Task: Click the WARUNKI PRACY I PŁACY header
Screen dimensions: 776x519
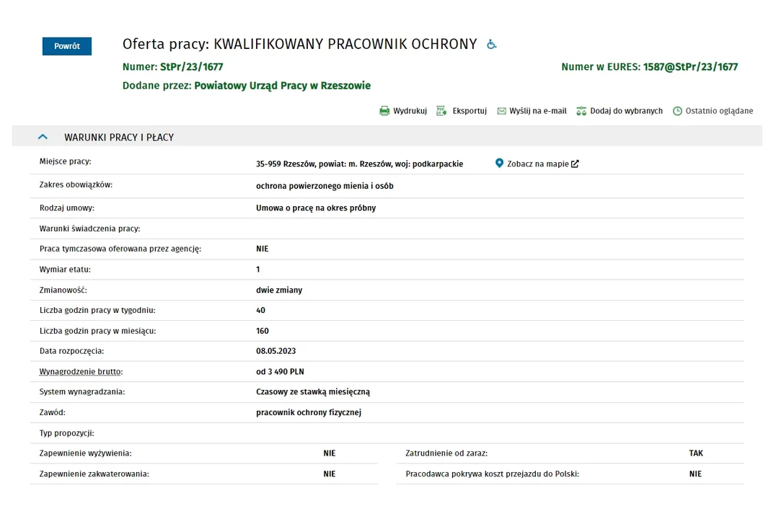Action: coord(119,138)
